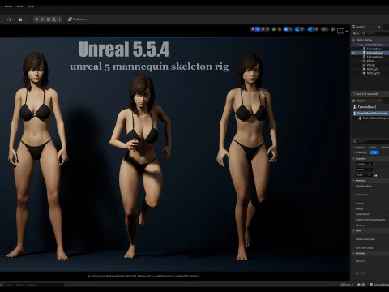The width and height of the screenshot is (389, 292).
Task: Activate the Rotate gizmo tool
Action: 263,29
